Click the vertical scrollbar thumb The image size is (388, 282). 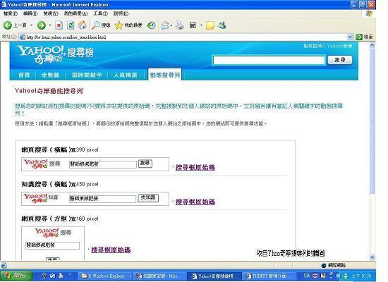[372, 121]
